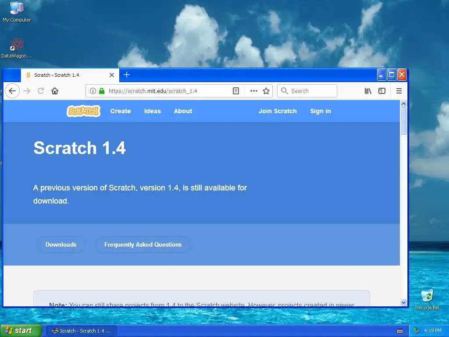
Task: Open the Firefox hamburger menu
Action: pos(399,91)
